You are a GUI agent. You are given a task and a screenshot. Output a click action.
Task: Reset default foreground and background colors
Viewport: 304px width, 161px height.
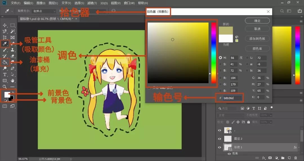tap(5, 100)
